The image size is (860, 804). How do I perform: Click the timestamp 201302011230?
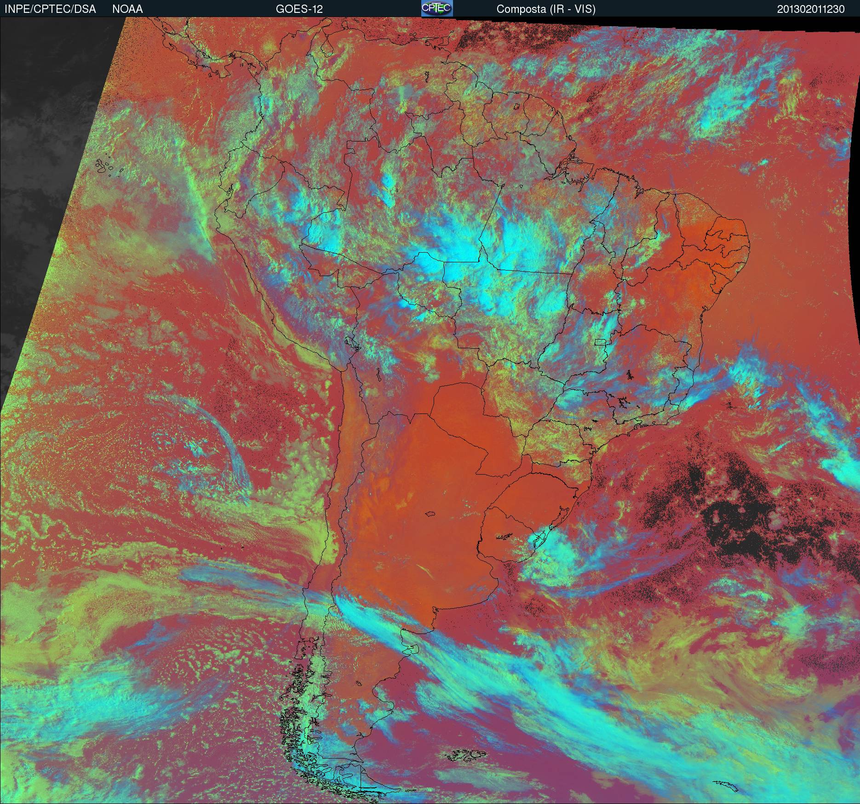point(811,9)
